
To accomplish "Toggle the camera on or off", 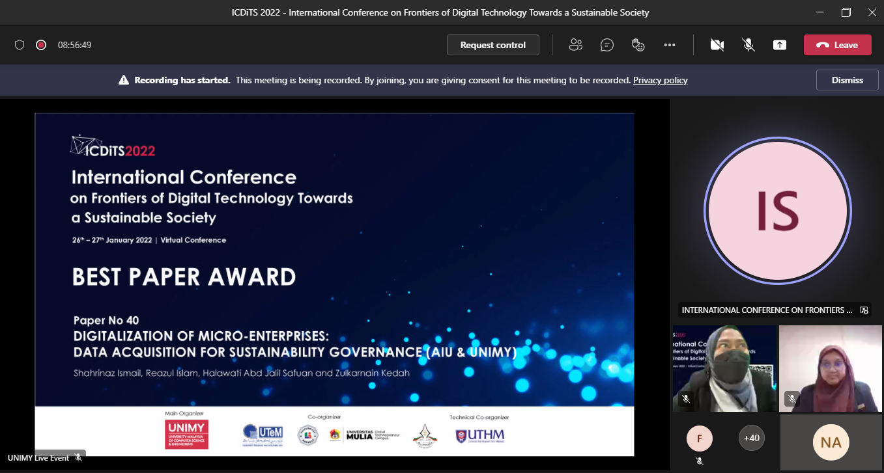I will click(717, 45).
